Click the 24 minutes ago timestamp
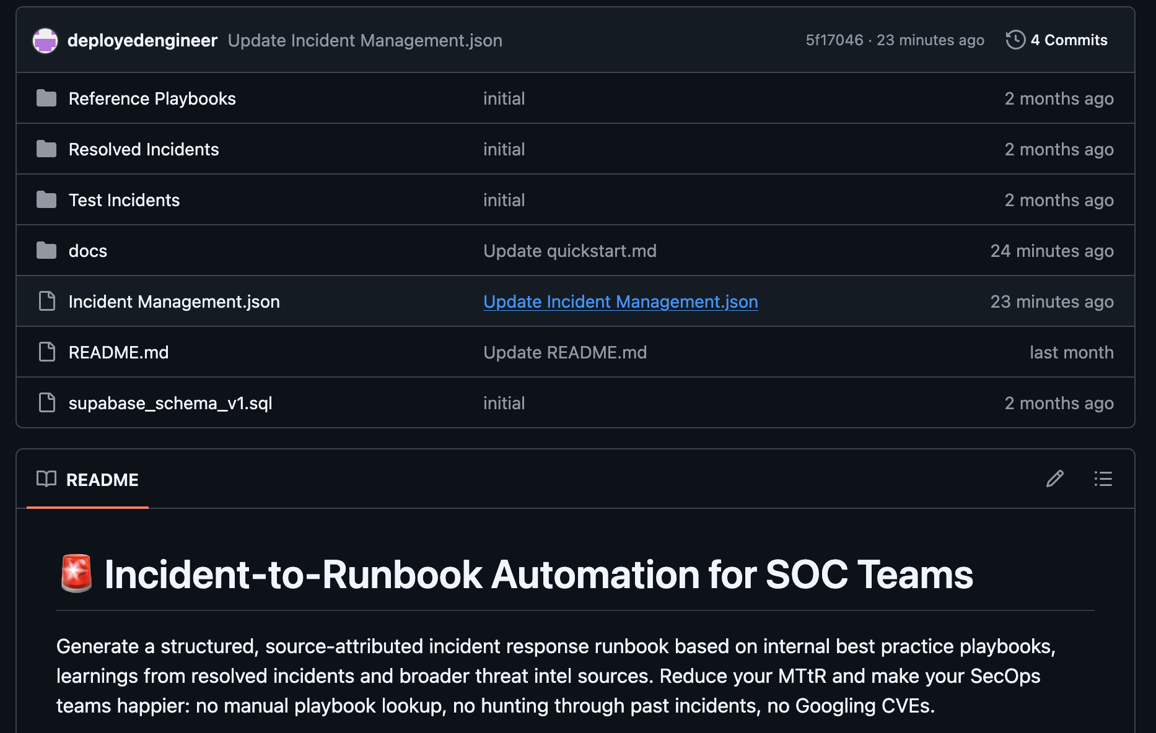This screenshot has height=733, width=1156. [x=1052, y=251]
